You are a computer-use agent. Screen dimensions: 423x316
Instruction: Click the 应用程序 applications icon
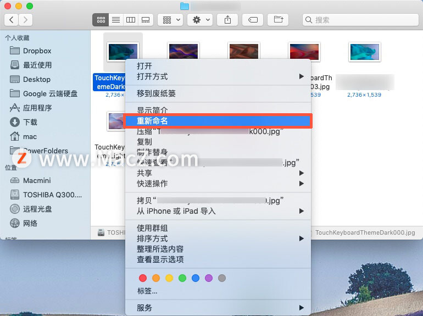(15, 108)
